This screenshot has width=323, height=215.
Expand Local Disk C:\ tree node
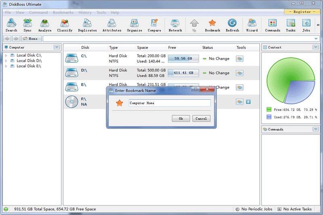click(6, 55)
